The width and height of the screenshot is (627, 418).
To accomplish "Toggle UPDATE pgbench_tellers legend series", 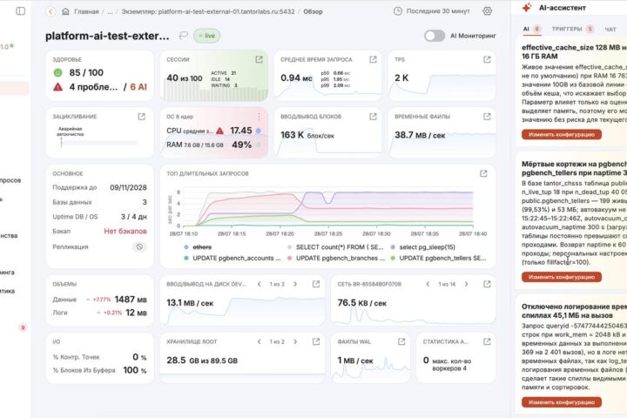I will (x=438, y=258).
